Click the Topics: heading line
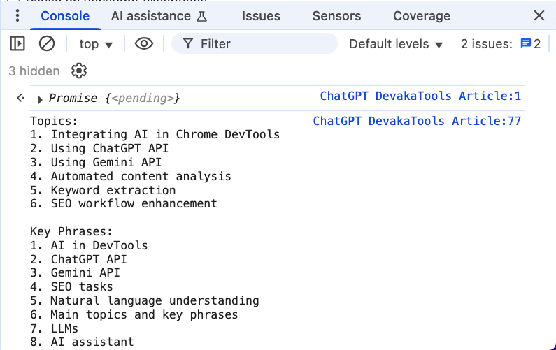The height and width of the screenshot is (350, 556). [54, 121]
